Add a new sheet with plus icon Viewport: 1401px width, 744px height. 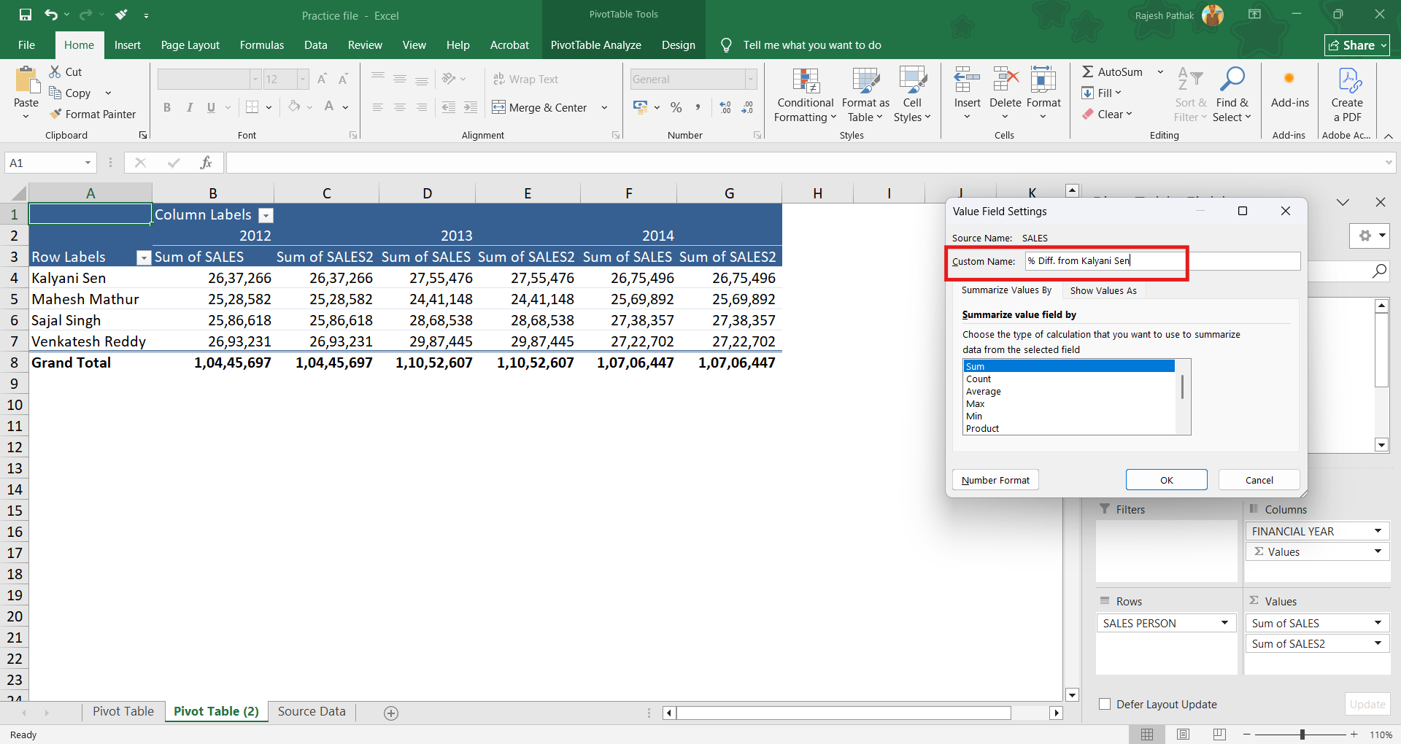click(391, 713)
